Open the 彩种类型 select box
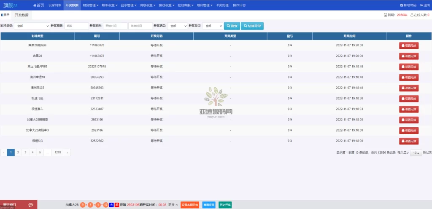 coord(32,26)
